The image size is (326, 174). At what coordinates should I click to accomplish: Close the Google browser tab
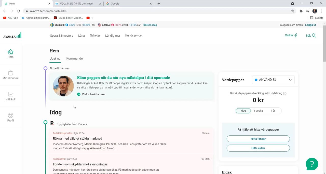pyautogui.click(x=151, y=4)
